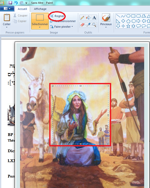
Task: Select the Color picker eyedropper tool
Action: coord(88,25)
